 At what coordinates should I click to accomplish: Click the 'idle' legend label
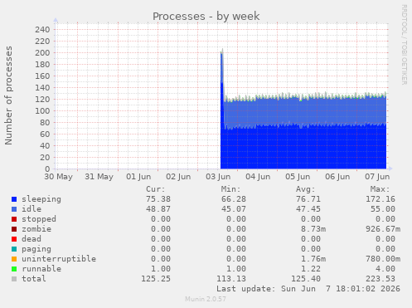(32, 209)
